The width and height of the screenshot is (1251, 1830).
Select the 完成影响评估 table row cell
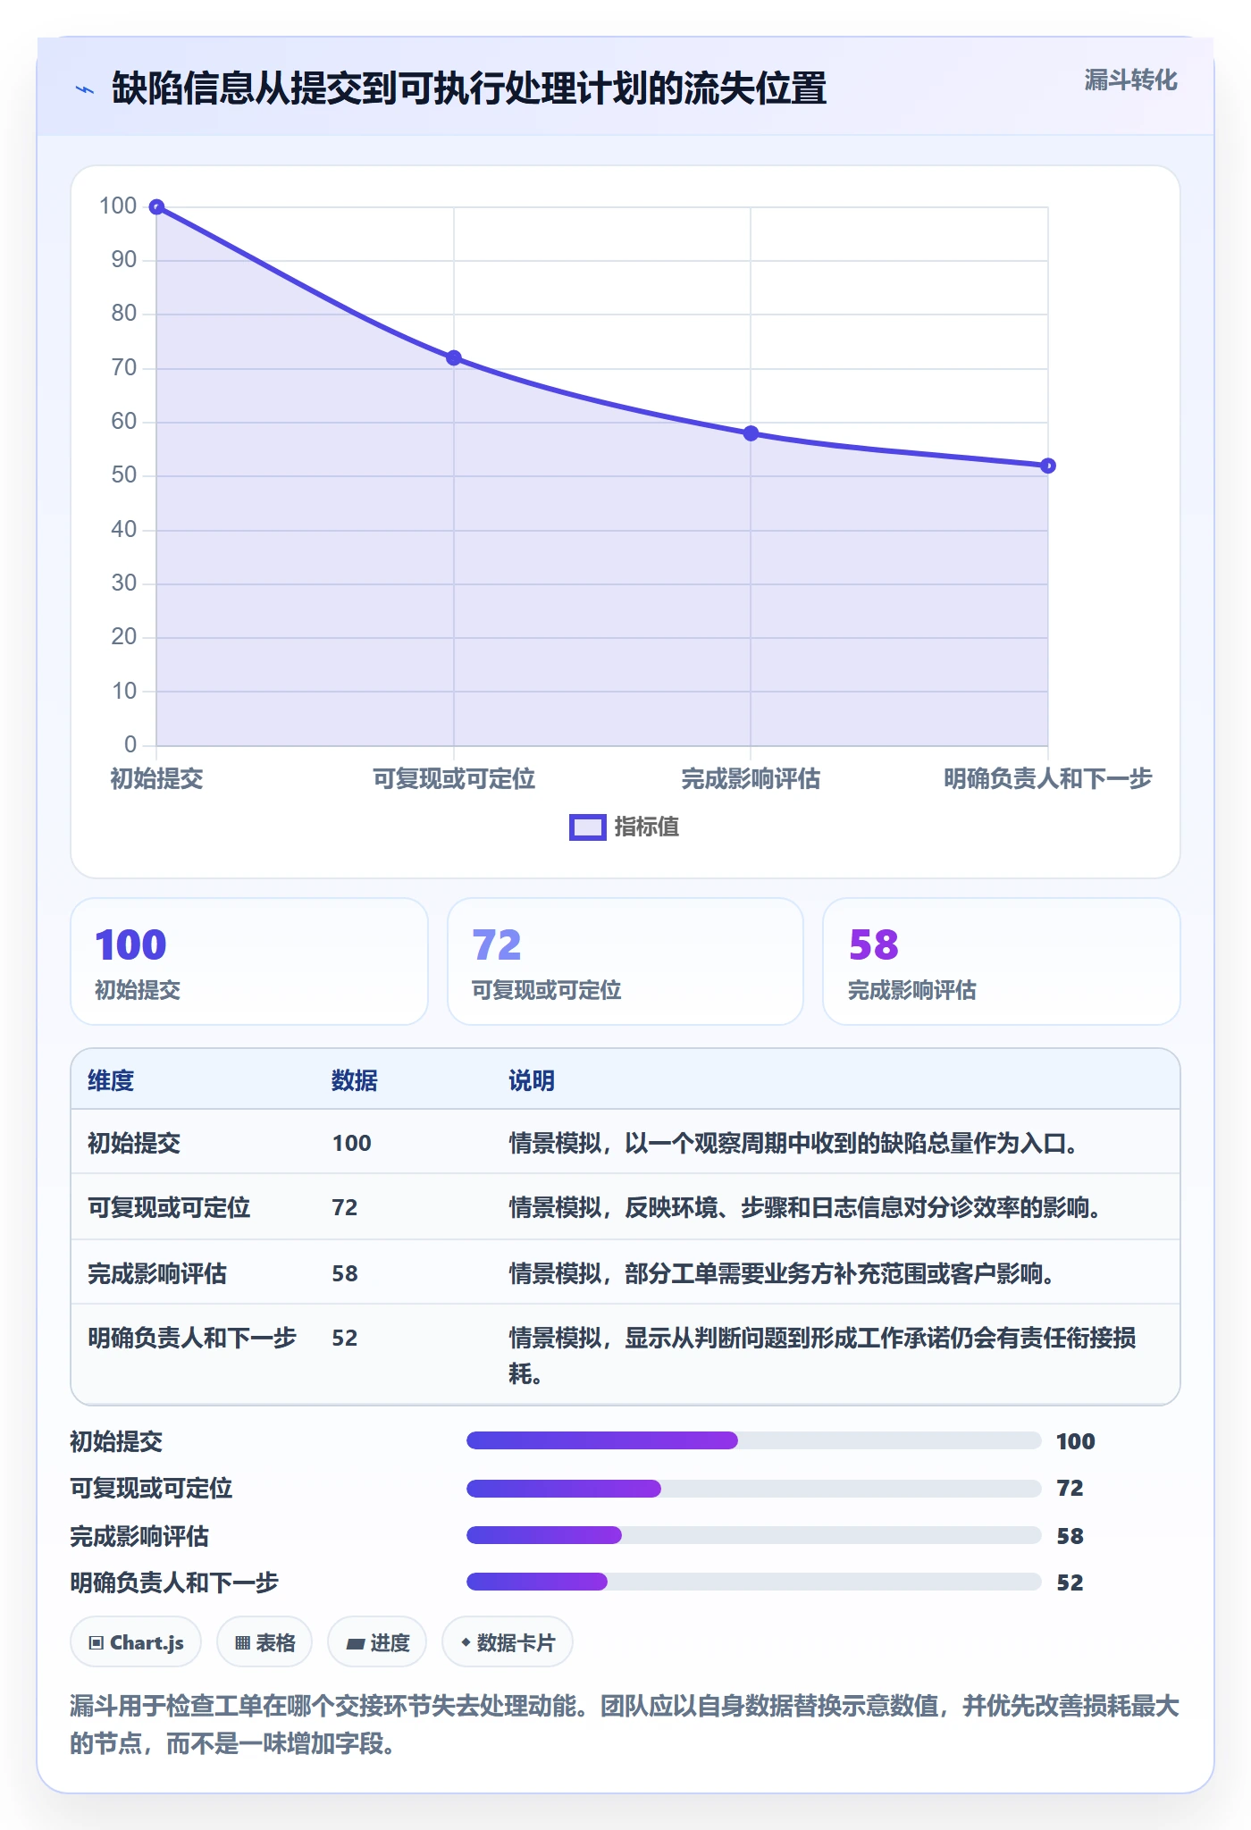157,1274
